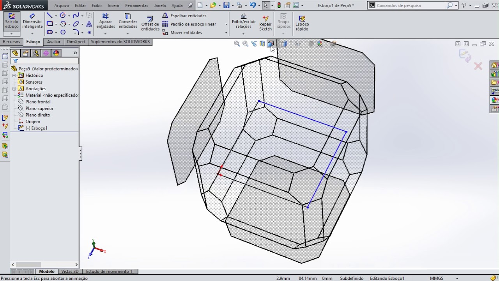The height and width of the screenshot is (281, 499).
Task: Open the Ferramentas menu
Action: click(136, 5)
